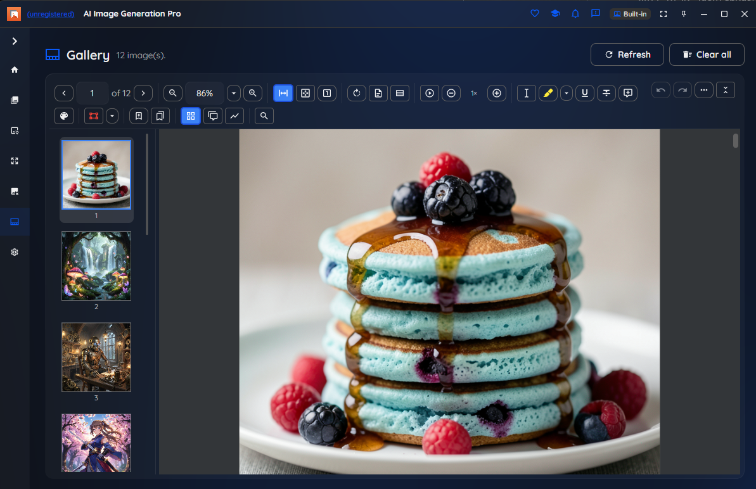Screen dimensions: 756x489
Task: Click the Built-in mode button
Action: click(x=630, y=14)
